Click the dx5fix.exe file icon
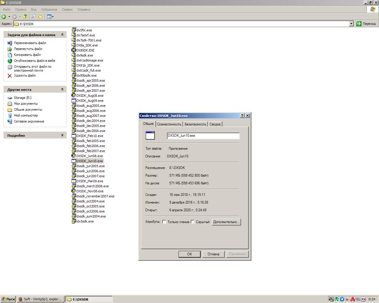Screen dimensions: 379x303 [74, 30]
